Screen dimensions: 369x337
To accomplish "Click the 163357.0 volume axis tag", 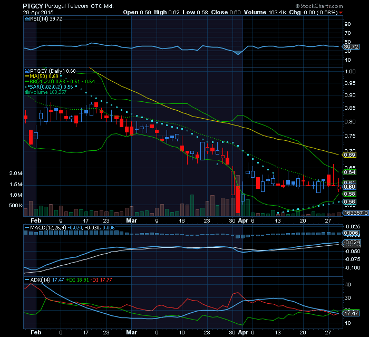I will (x=356, y=213).
